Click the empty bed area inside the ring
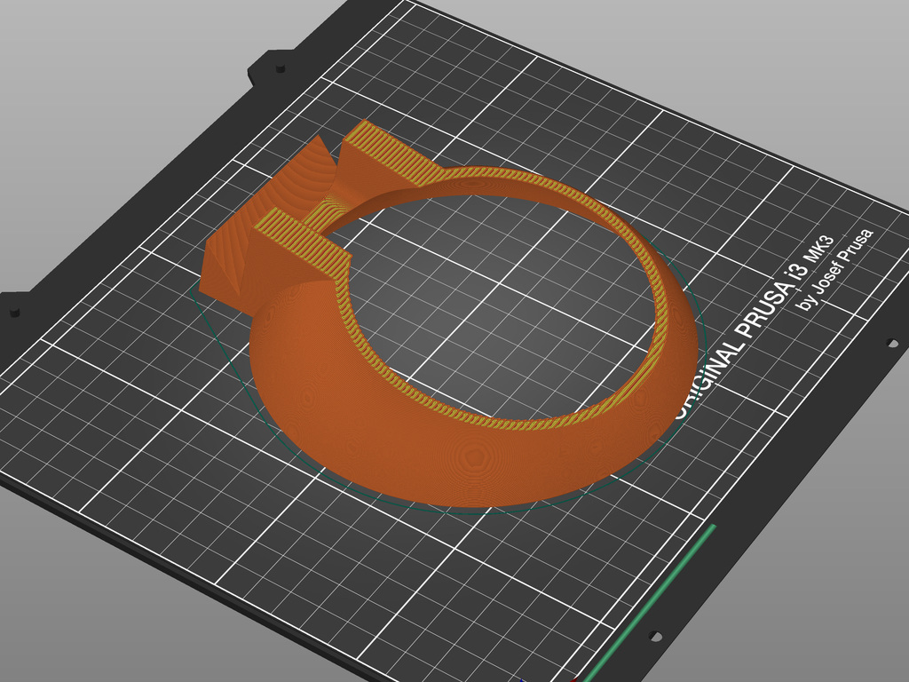This screenshot has height=682, width=909. [x=497, y=302]
